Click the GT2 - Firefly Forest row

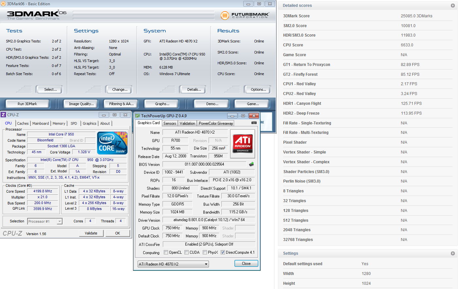368,74
